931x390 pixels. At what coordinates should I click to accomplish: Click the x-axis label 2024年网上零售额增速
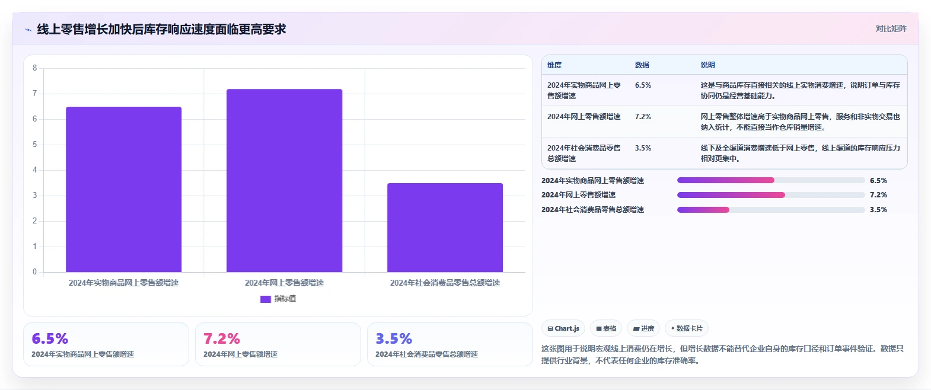click(x=284, y=283)
